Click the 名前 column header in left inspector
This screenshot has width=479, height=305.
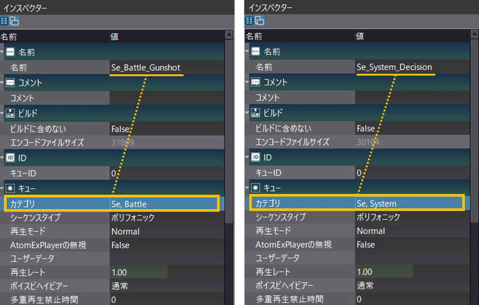[x=54, y=37]
